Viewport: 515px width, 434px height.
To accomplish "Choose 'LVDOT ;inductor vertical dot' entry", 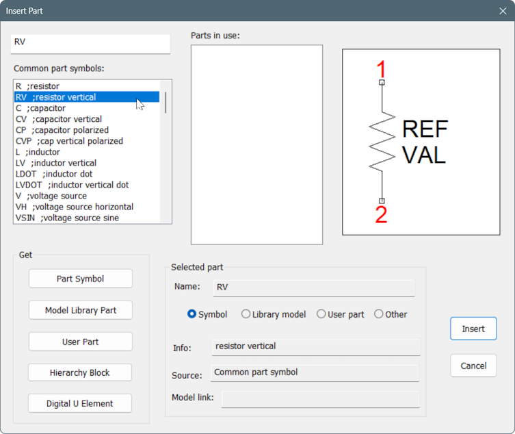I will (87, 185).
